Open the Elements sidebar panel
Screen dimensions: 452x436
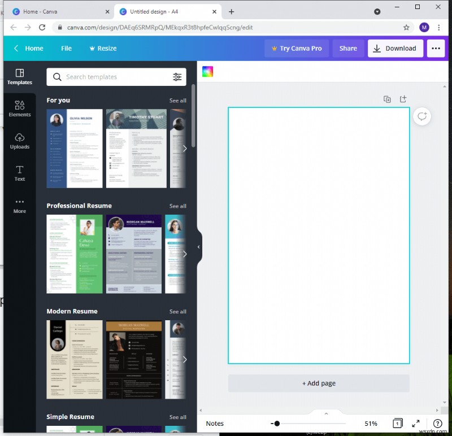coord(20,108)
